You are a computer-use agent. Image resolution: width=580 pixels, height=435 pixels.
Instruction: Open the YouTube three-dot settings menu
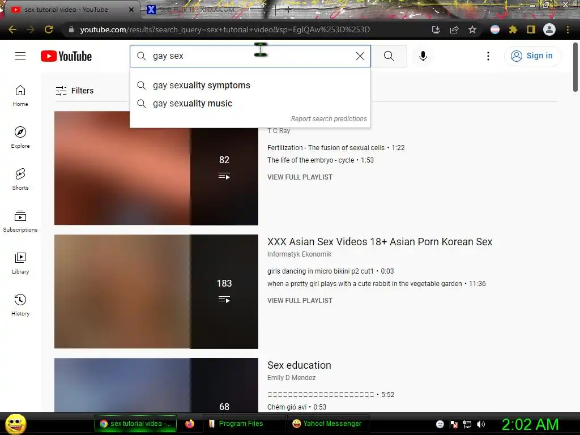[488, 56]
